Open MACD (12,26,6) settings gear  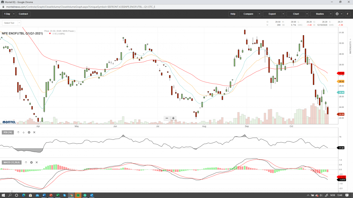coord(31,163)
